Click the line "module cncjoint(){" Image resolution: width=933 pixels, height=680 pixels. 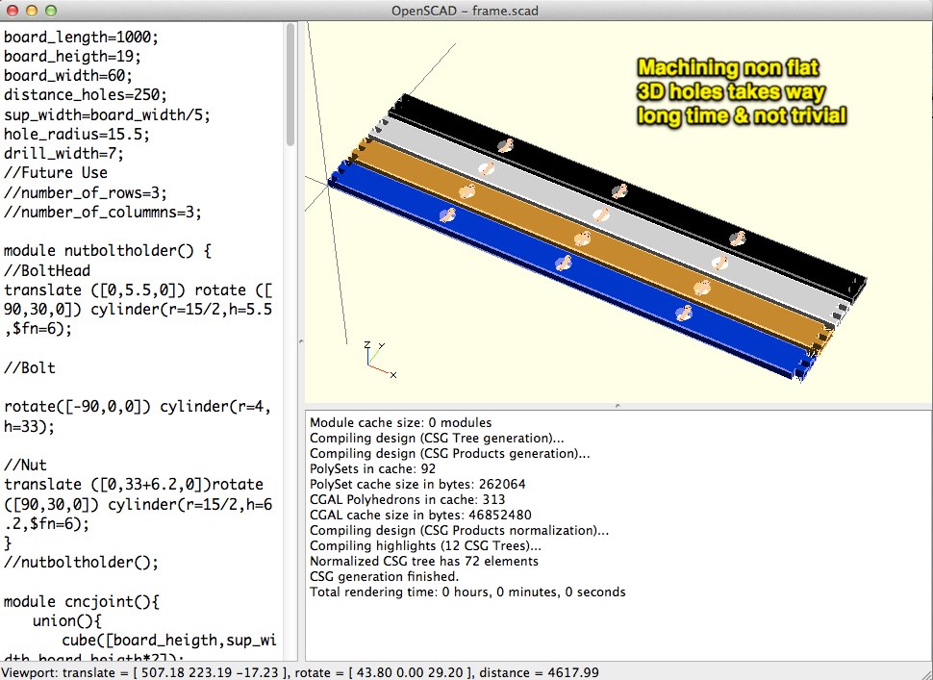(x=81, y=601)
